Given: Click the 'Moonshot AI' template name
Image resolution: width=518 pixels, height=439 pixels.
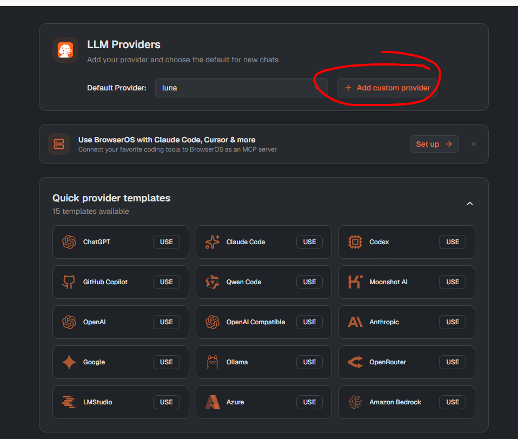Looking at the screenshot, I should pyautogui.click(x=388, y=282).
